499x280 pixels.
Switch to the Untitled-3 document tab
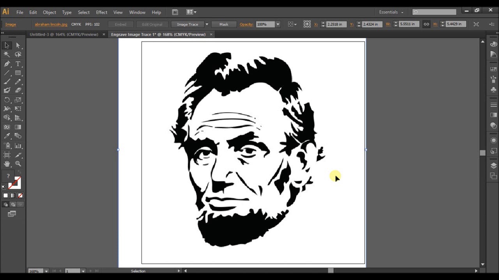click(64, 34)
